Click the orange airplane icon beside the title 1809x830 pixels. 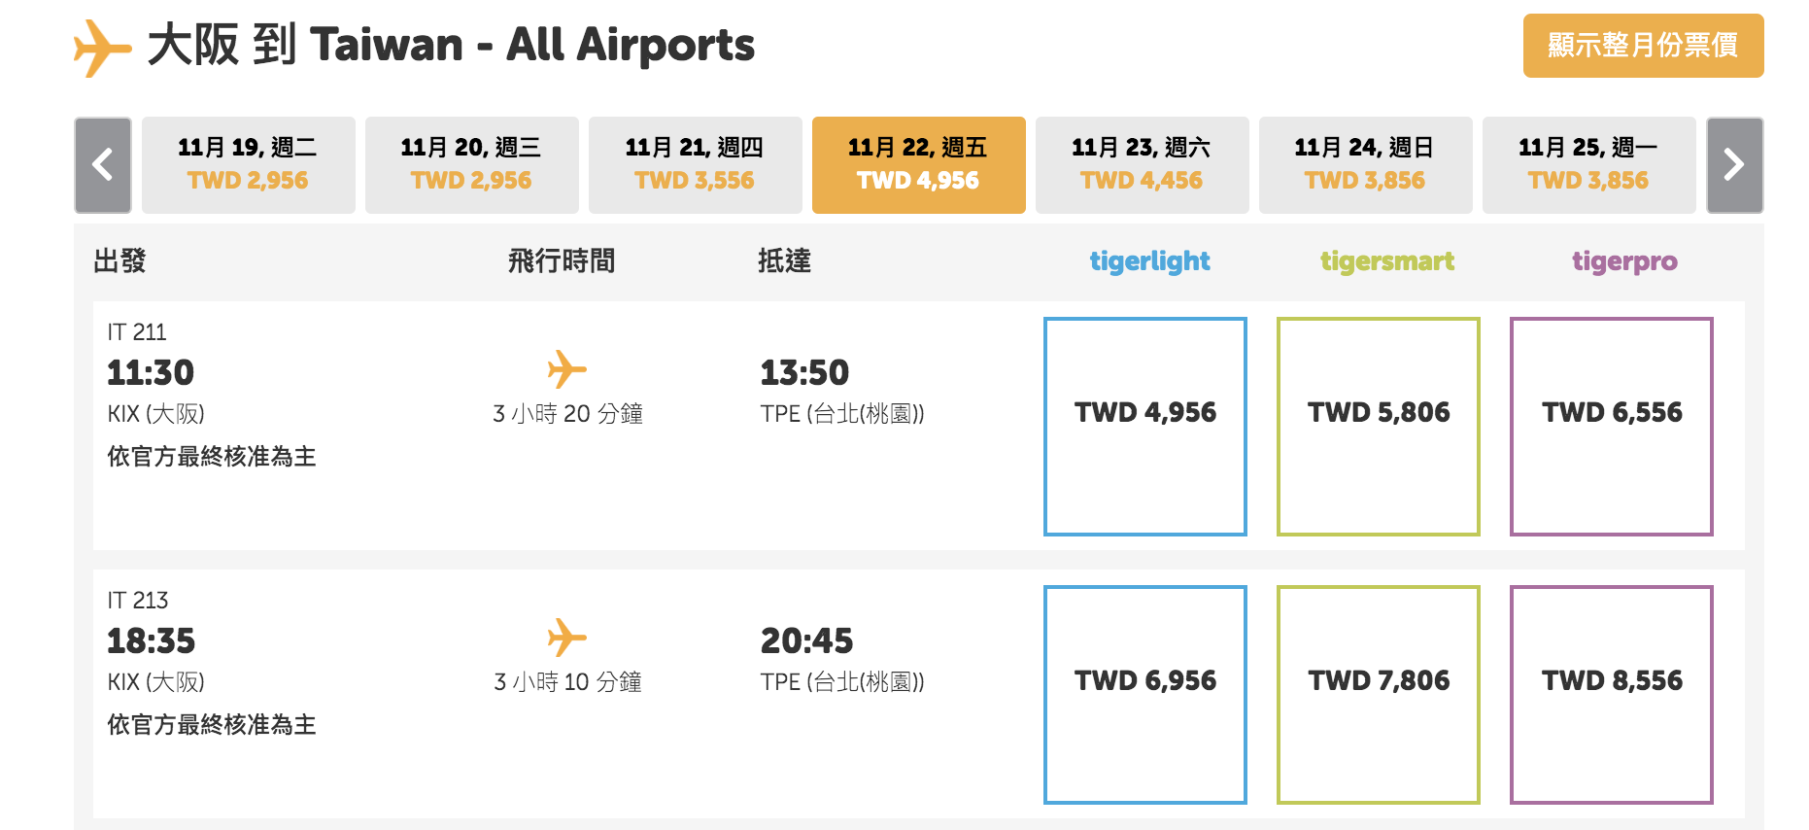tap(102, 48)
